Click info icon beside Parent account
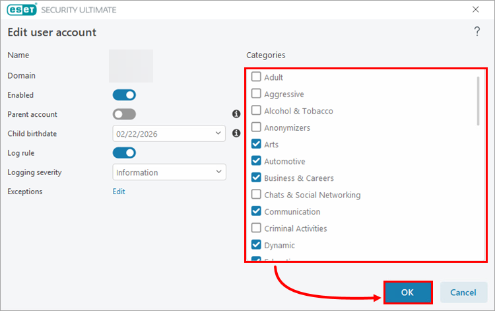The width and height of the screenshot is (495, 311). pos(236,114)
